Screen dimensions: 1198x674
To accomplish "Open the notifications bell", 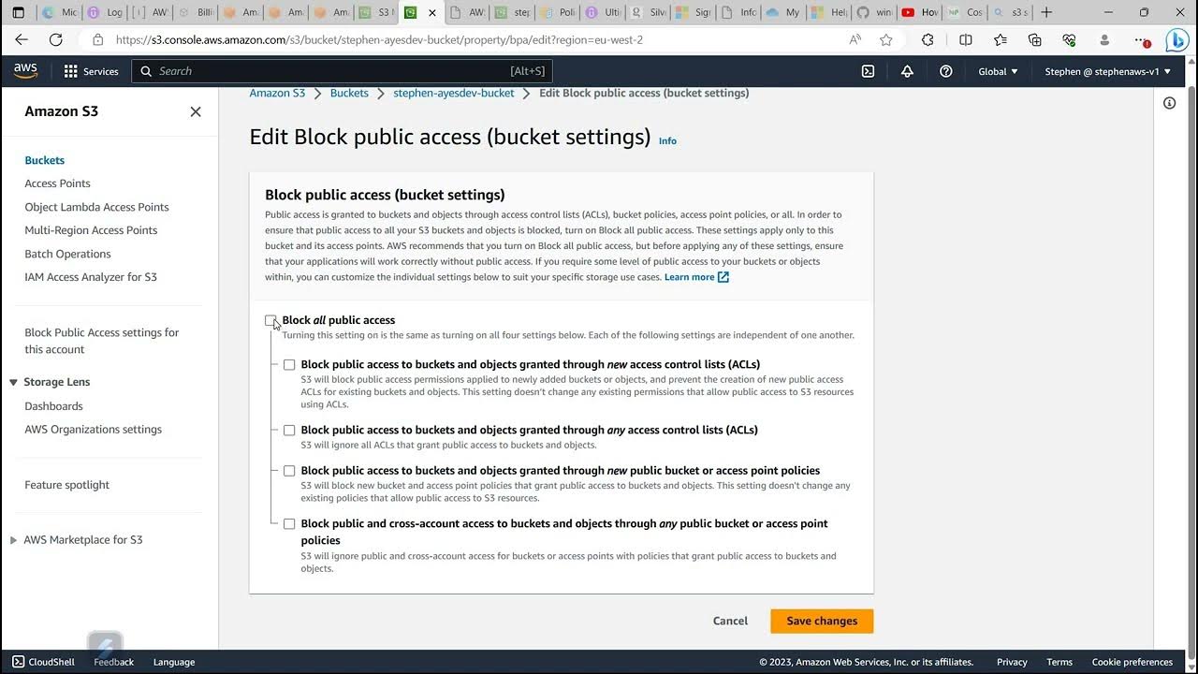I will coord(907,71).
